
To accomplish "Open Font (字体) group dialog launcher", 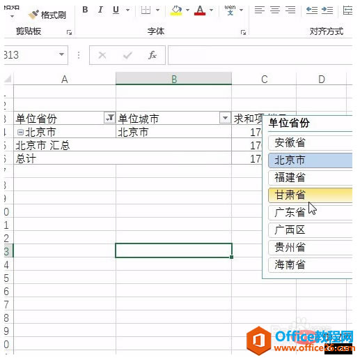I will 243,32.
